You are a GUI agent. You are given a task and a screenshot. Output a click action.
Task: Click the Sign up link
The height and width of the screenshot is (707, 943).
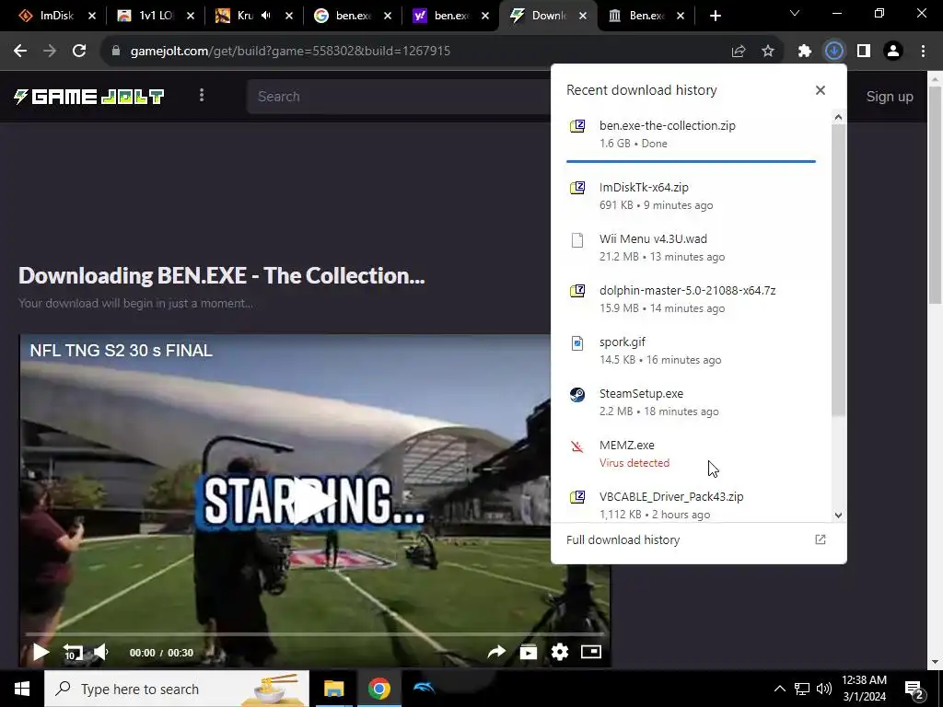[x=890, y=97]
